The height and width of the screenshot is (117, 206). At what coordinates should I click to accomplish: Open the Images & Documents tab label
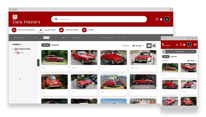[27, 30]
